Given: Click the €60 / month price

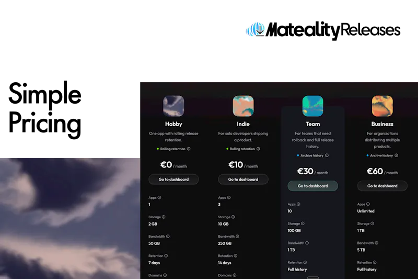Looking at the screenshot, I should click(x=382, y=171).
